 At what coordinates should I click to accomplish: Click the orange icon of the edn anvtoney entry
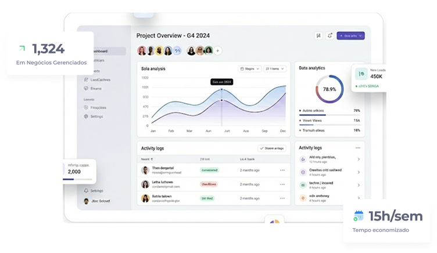[303, 198]
